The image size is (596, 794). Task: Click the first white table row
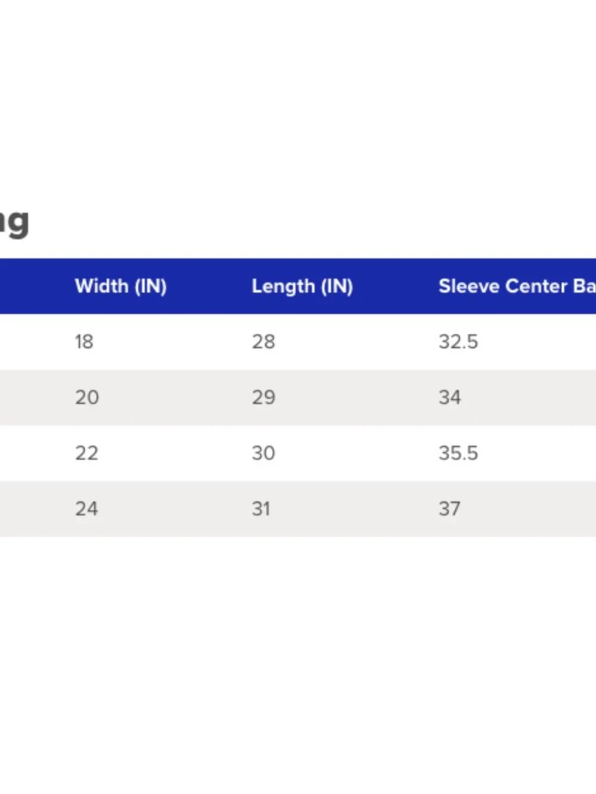298,342
